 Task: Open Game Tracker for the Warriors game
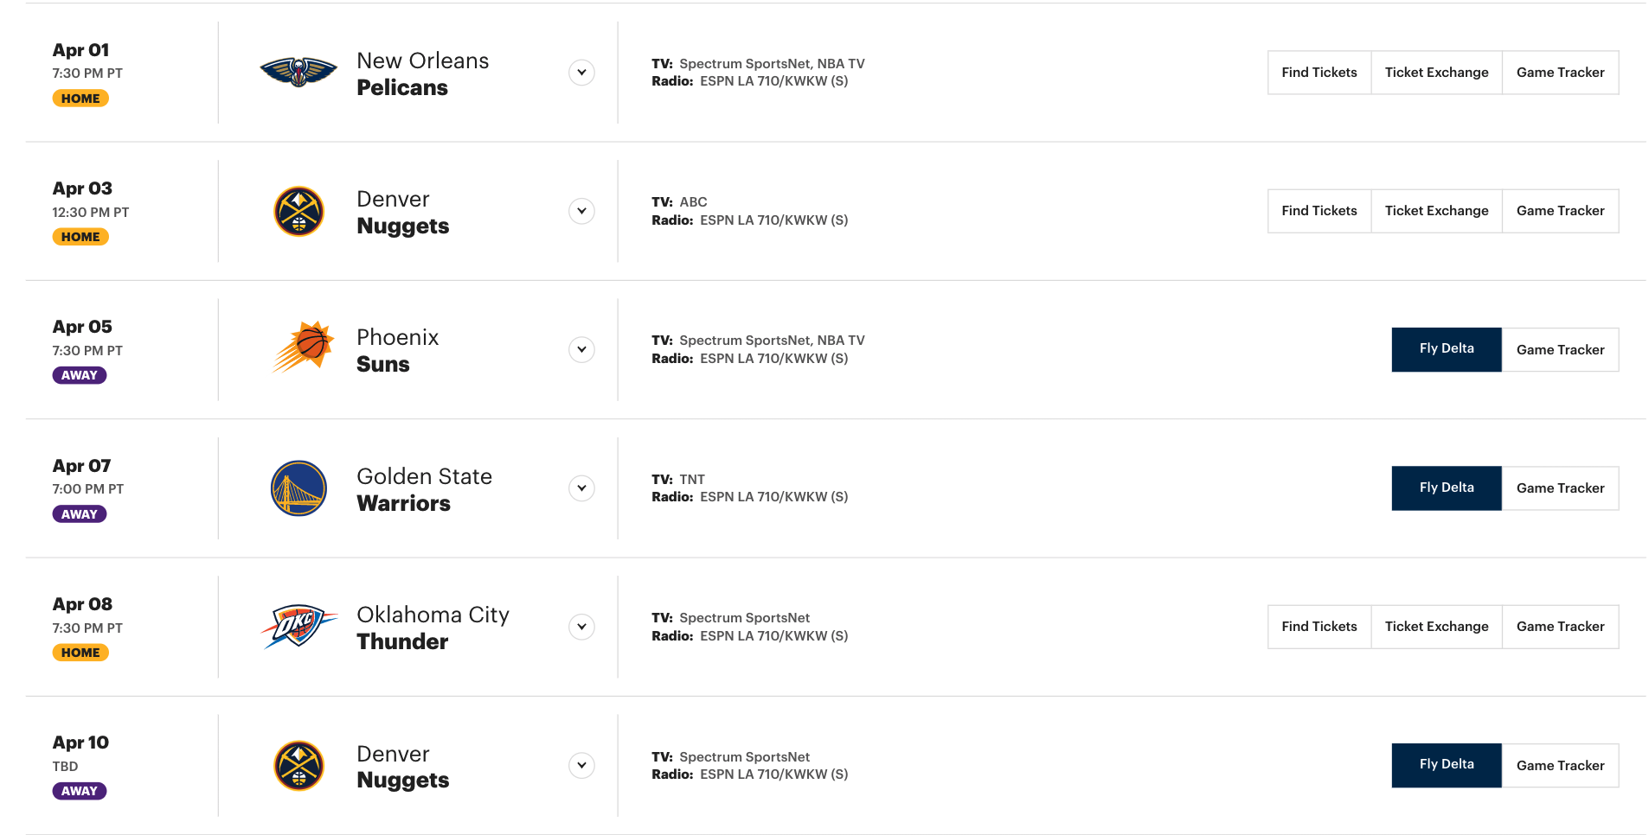[1560, 488]
